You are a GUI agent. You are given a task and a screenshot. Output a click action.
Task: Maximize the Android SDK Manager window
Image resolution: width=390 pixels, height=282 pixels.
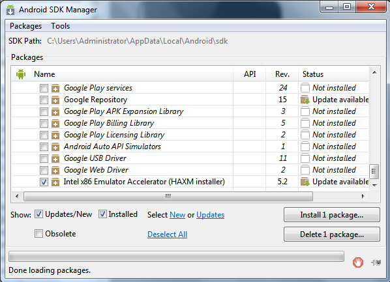[347, 7]
